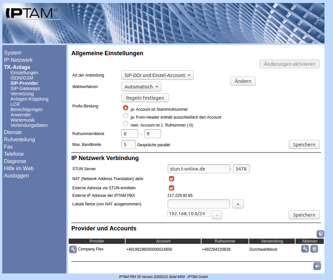
Task: Uncheck 'Externe Adresse via STUN ermitteln'
Action: (171, 188)
